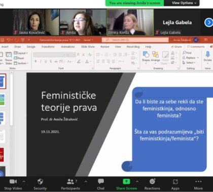Click the green Share Screen icon
Screen dimensions: 213x192
pos(126,181)
